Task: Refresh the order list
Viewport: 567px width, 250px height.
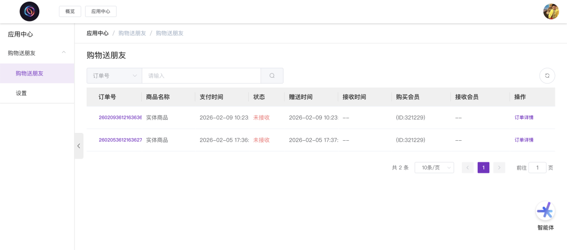Action: click(547, 76)
